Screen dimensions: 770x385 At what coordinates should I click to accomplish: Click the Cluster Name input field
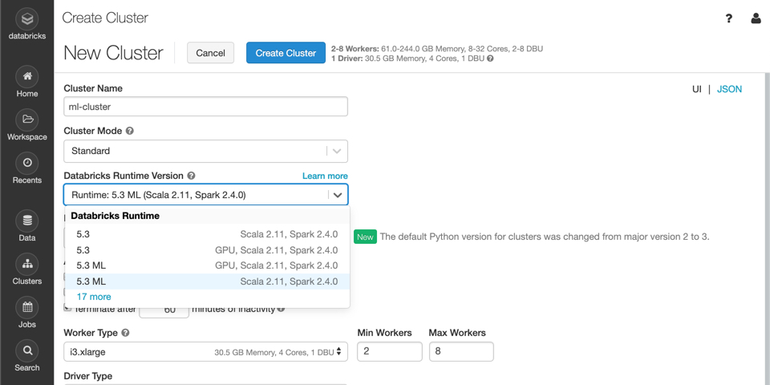[x=205, y=107]
